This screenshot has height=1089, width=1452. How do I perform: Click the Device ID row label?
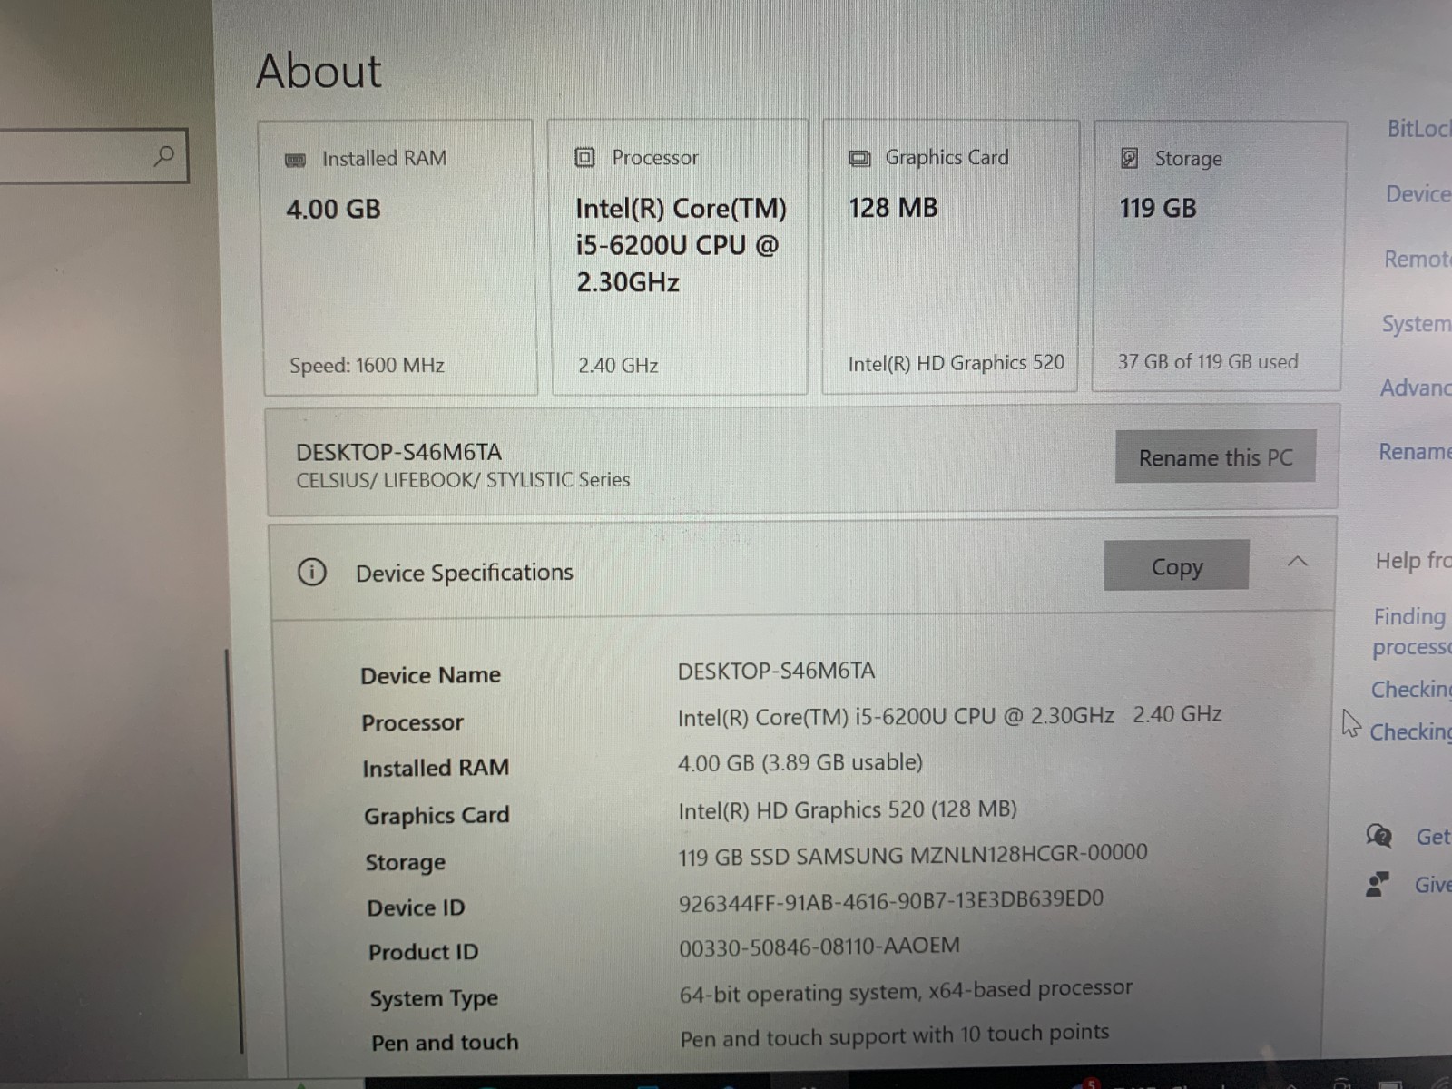[x=416, y=907]
